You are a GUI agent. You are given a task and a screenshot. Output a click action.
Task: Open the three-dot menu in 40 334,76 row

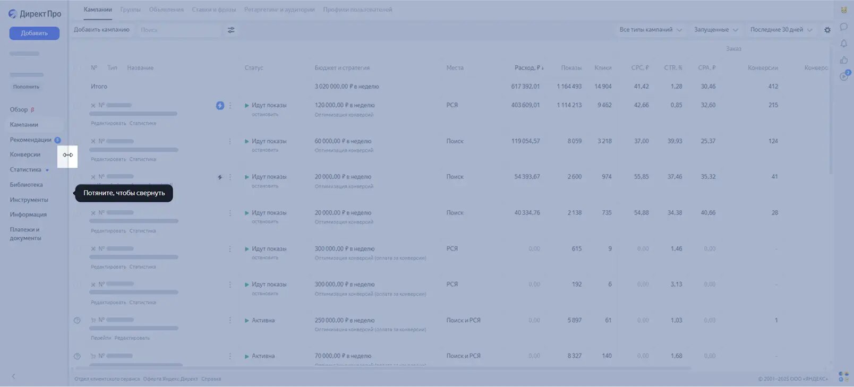(230, 213)
